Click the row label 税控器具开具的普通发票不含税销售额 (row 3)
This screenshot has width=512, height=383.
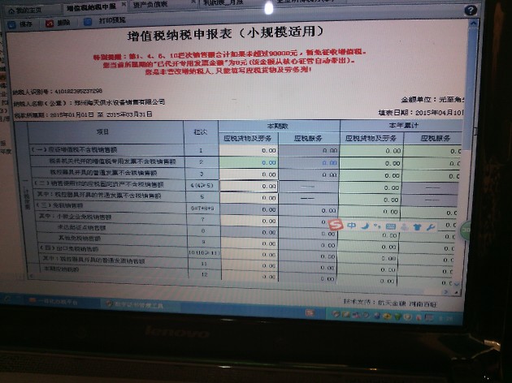click(x=103, y=173)
